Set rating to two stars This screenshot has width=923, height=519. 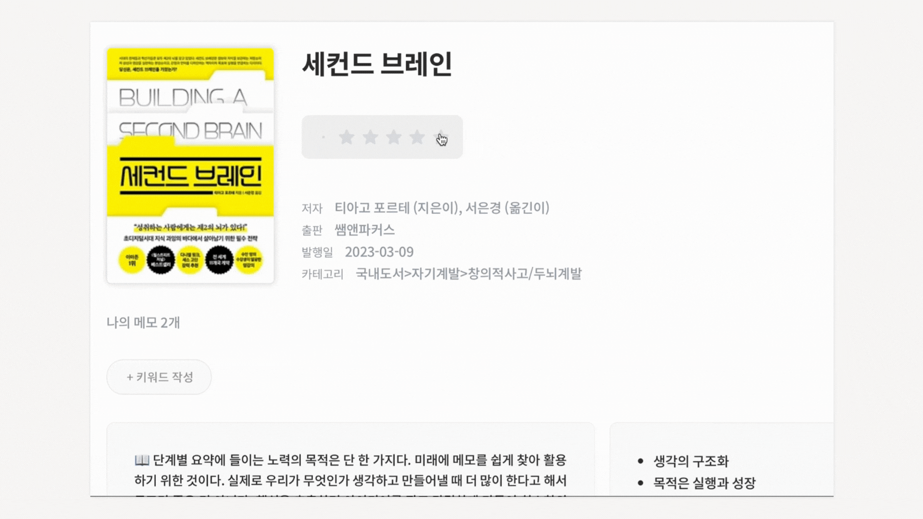[x=370, y=137]
